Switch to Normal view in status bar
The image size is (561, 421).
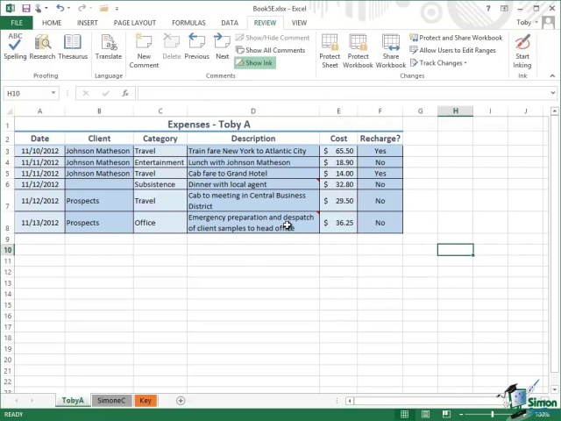point(402,414)
